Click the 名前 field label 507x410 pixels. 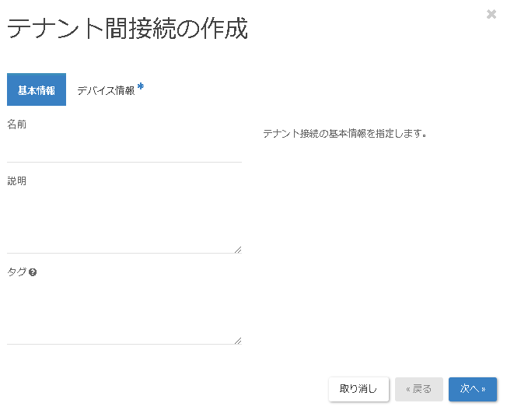click(x=16, y=124)
